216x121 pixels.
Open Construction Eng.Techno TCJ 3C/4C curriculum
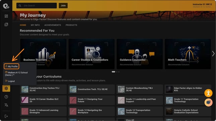(x=44, y=89)
